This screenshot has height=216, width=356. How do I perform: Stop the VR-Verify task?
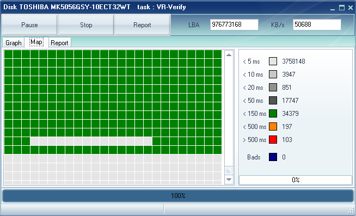coord(86,25)
